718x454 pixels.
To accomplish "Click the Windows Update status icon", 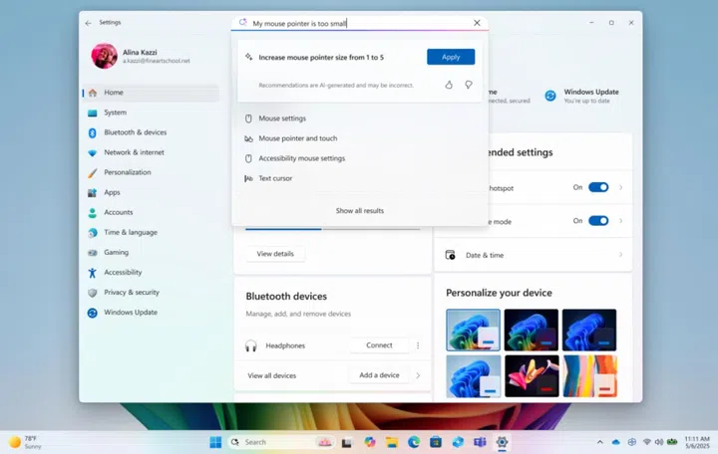I will pyautogui.click(x=550, y=97).
